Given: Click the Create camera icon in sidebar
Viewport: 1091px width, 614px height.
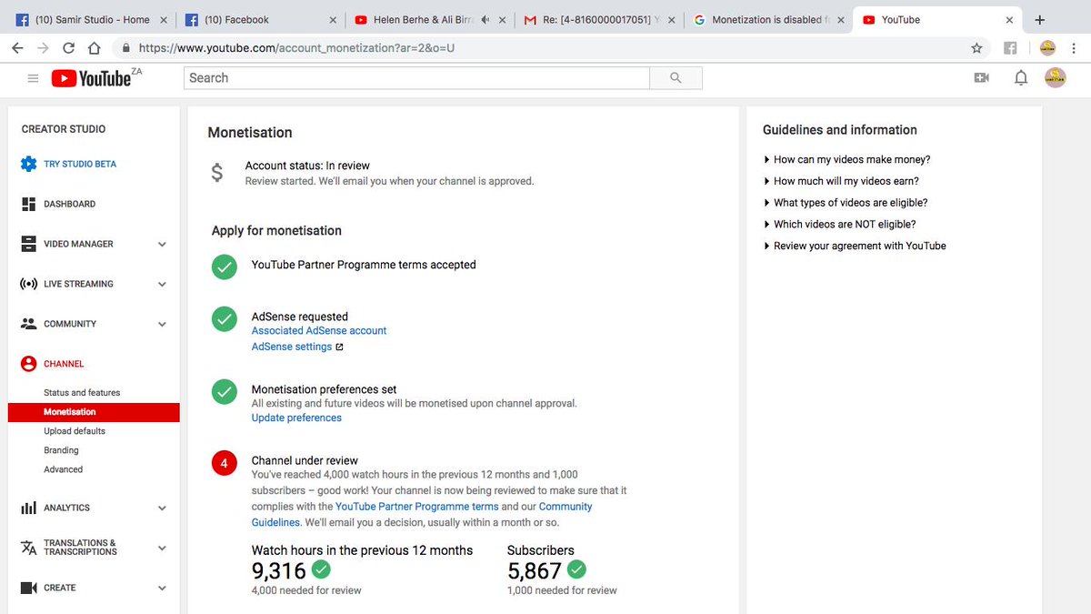Looking at the screenshot, I should (28, 588).
